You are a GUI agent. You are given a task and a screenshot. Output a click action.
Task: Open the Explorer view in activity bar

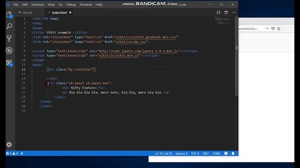click(x=9, y=14)
